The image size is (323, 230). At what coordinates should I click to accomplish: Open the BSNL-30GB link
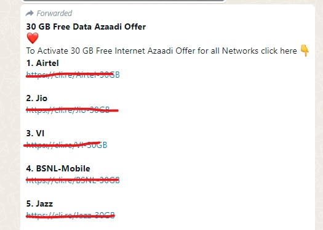pos(73,180)
